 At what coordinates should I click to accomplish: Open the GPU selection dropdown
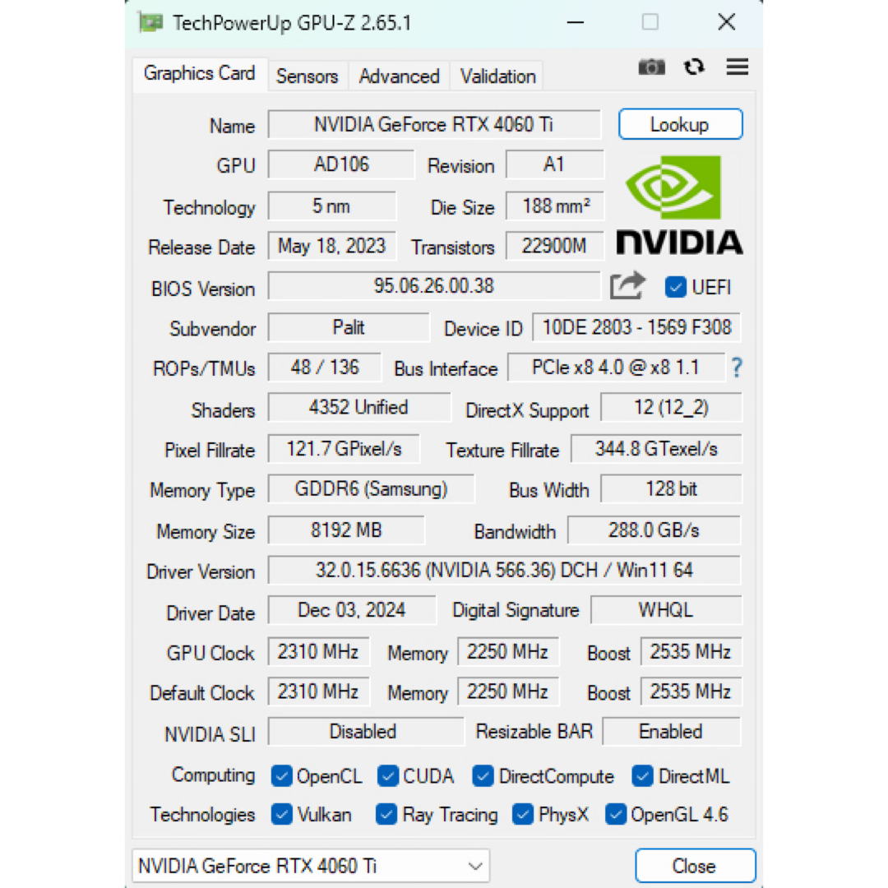tap(311, 865)
